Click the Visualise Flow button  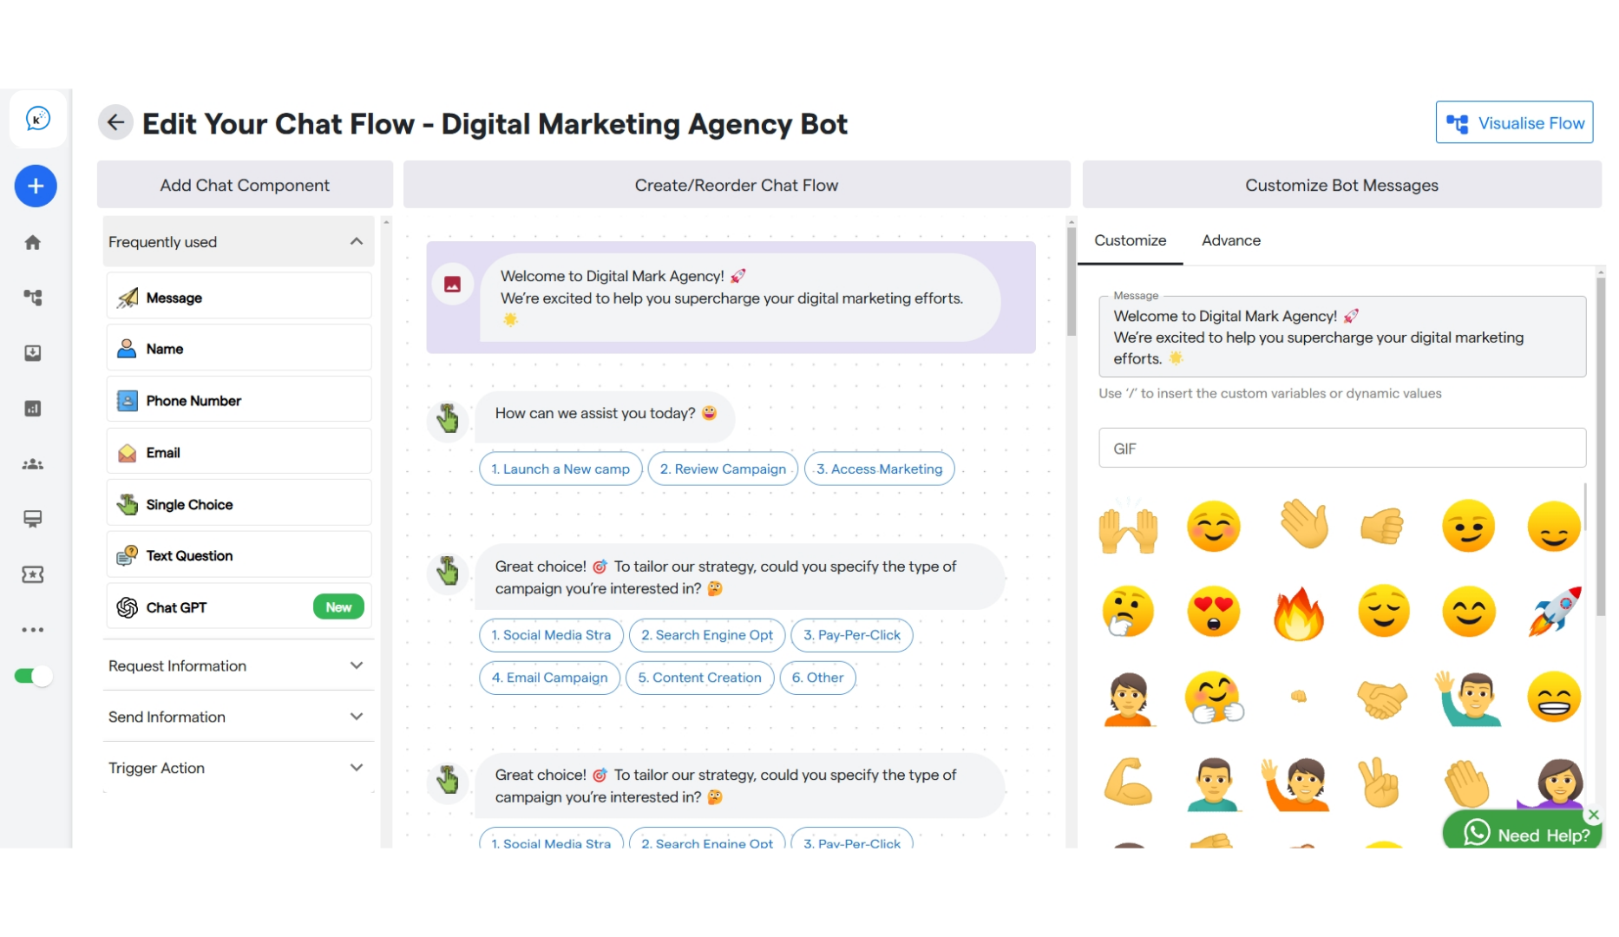click(x=1514, y=122)
